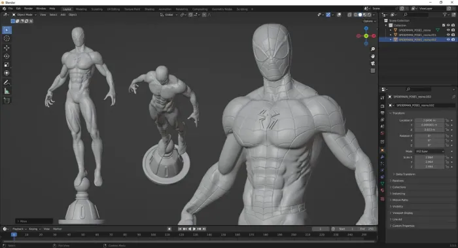Lock the Location X field

tap(447, 120)
